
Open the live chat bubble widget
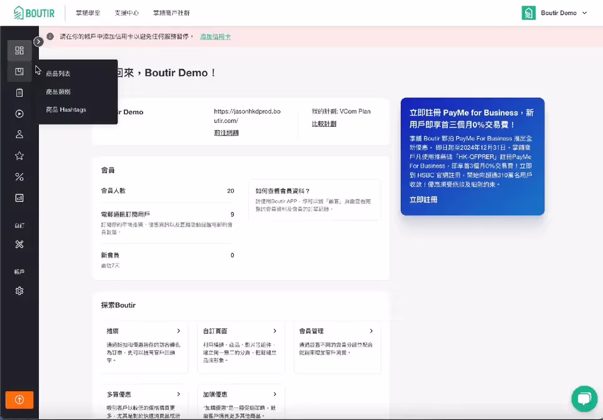point(584,399)
